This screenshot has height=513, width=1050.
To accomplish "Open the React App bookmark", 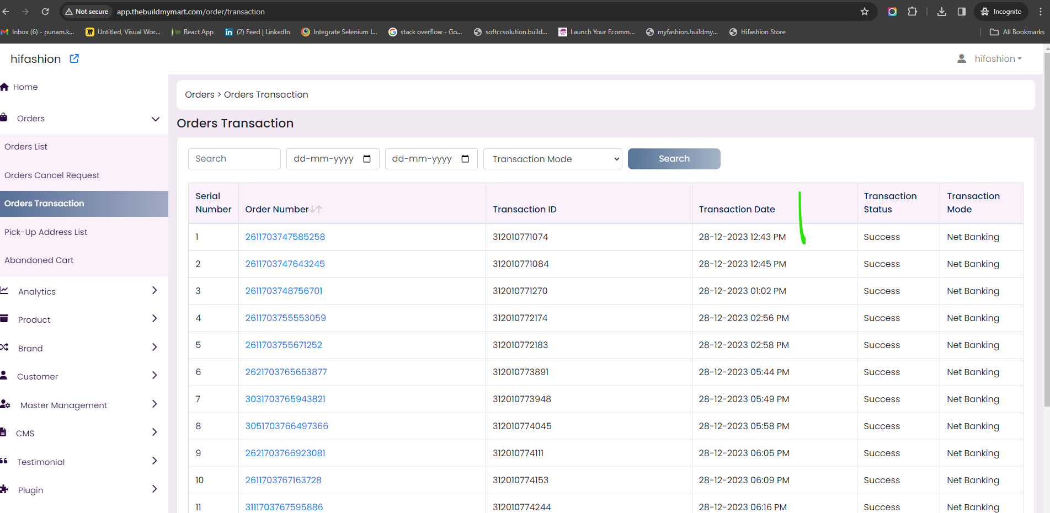I will tap(193, 32).
